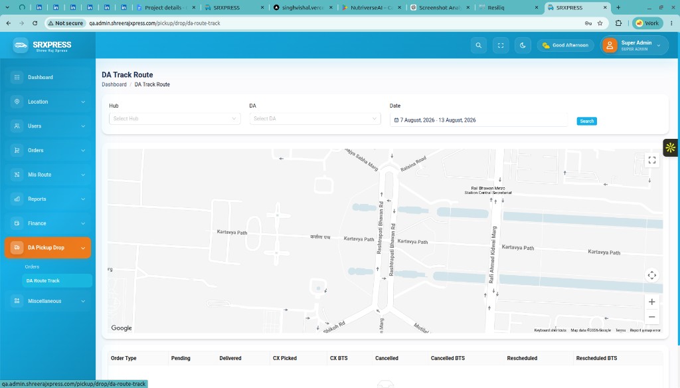Expand the Orders menu chevron
680x388 pixels.
click(x=83, y=151)
